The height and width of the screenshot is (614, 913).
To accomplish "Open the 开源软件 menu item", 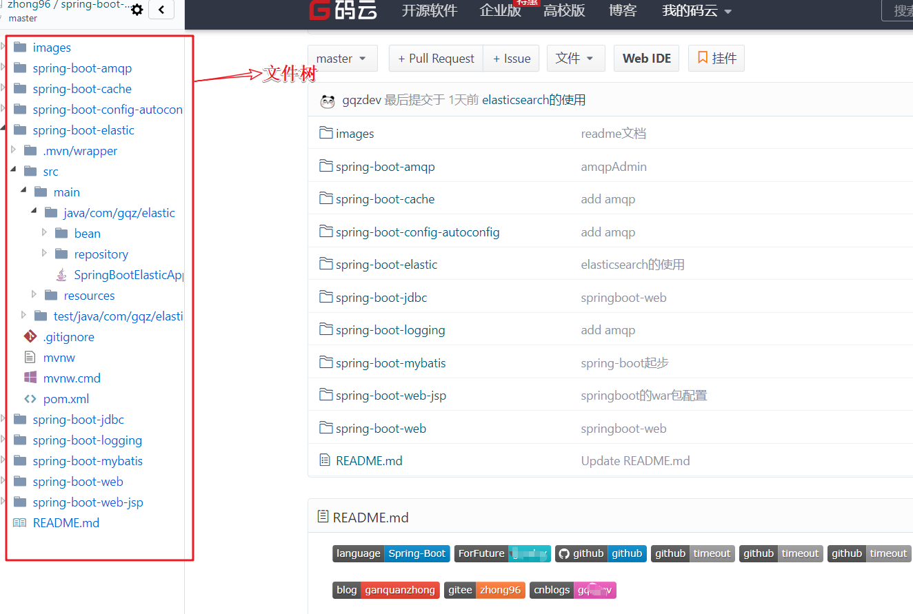I will (430, 10).
